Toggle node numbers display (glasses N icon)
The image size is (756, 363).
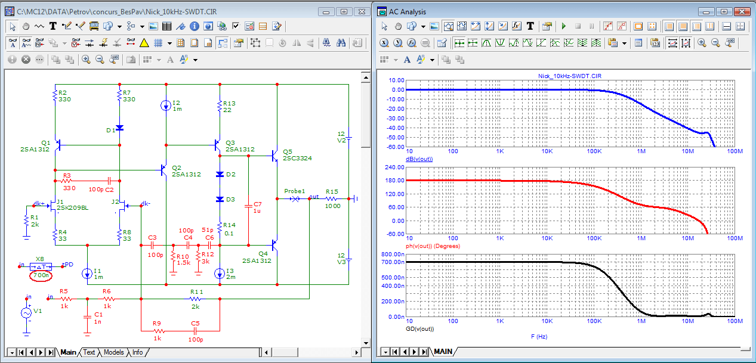point(39,43)
